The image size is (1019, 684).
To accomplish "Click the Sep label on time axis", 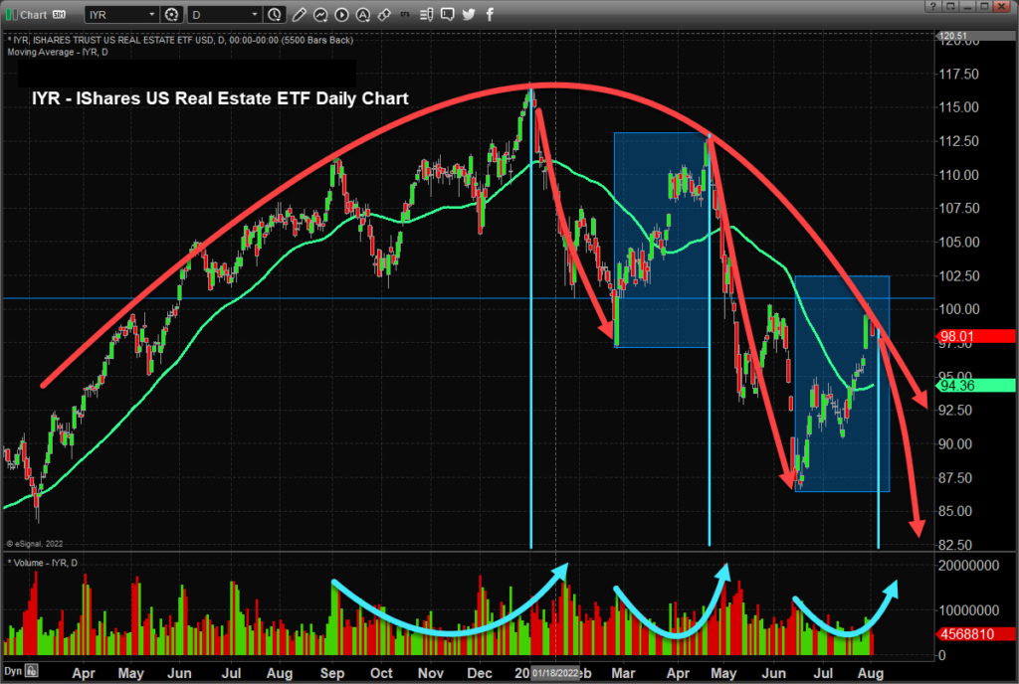I will (x=332, y=673).
